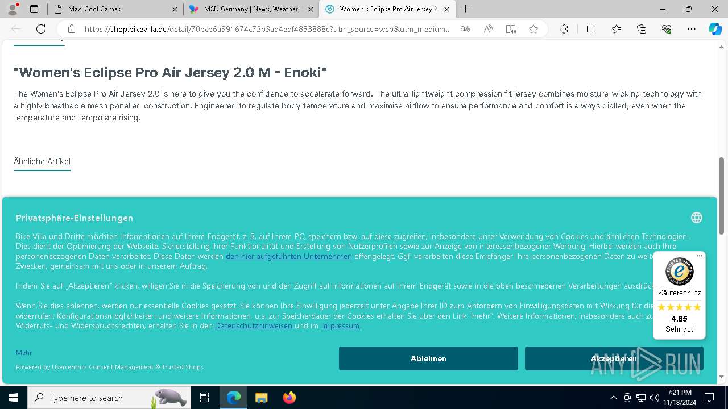Open the clock showing 7:21 PM
This screenshot has height=409, width=728.
[x=679, y=398]
